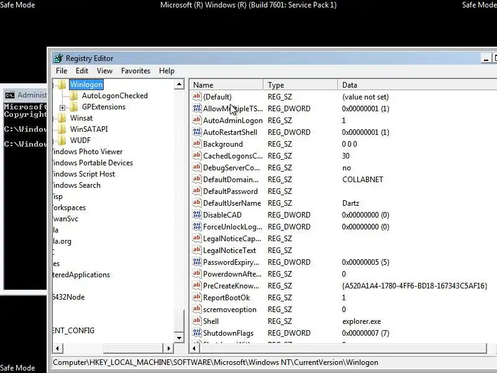Select the Winsat folder icon
The width and height of the screenshot is (497, 373).
pos(62,118)
